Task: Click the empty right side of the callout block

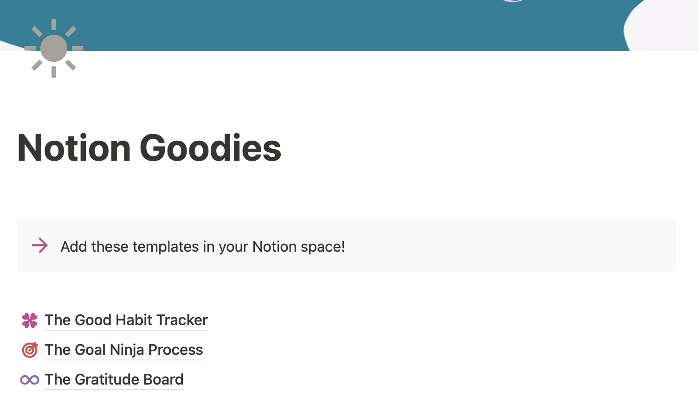Action: (x=511, y=245)
